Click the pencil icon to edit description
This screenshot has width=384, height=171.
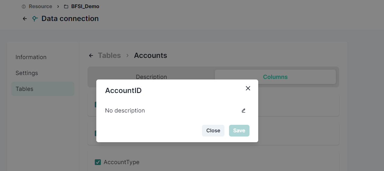[243, 111]
